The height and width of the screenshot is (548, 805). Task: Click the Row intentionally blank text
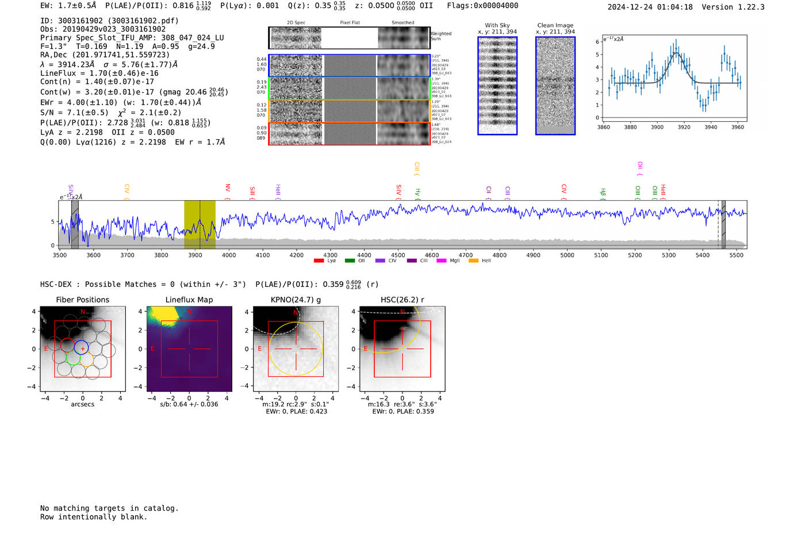[94, 517]
